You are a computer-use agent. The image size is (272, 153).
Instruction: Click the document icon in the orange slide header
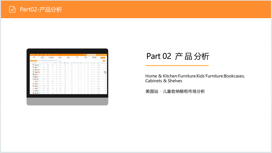point(12,9)
